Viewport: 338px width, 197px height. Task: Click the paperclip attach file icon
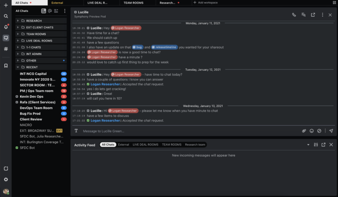(304, 131)
